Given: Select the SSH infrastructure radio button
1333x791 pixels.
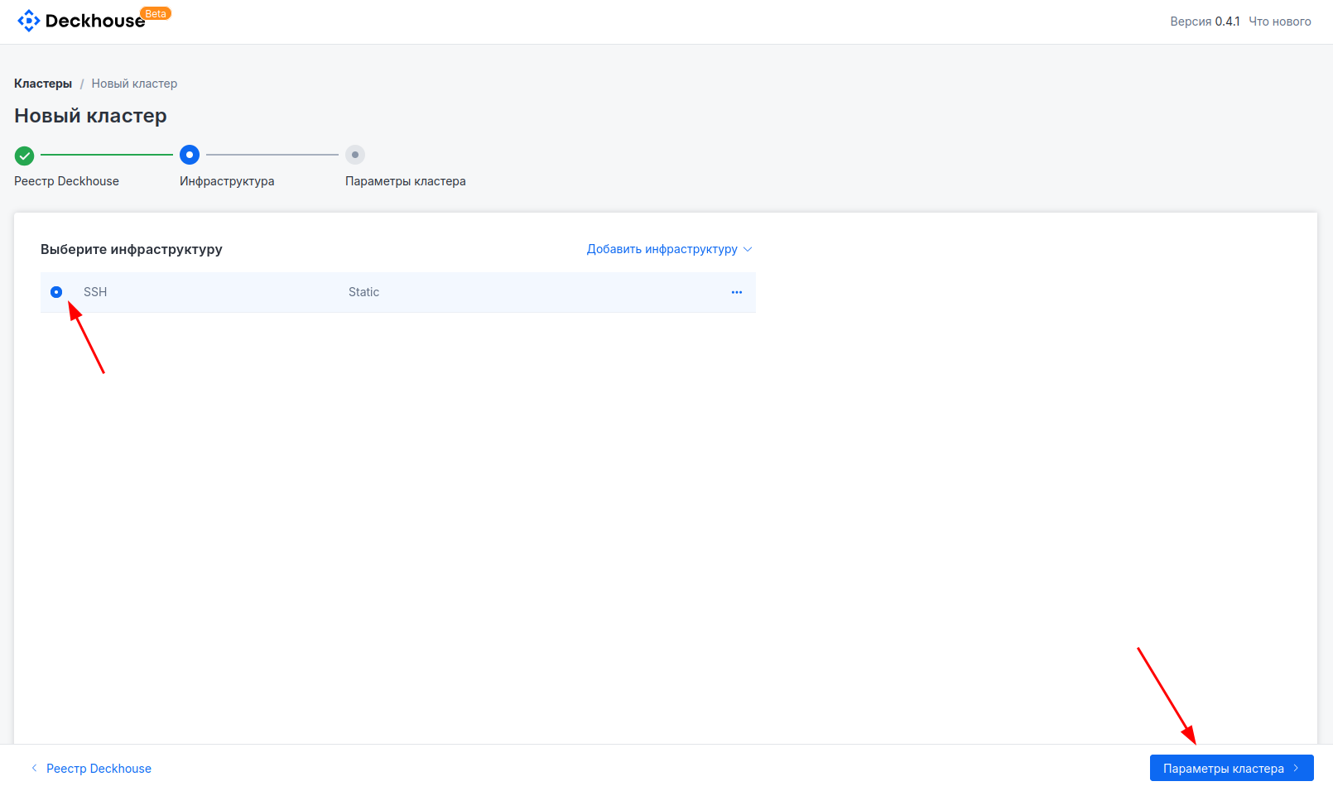Looking at the screenshot, I should (x=56, y=292).
